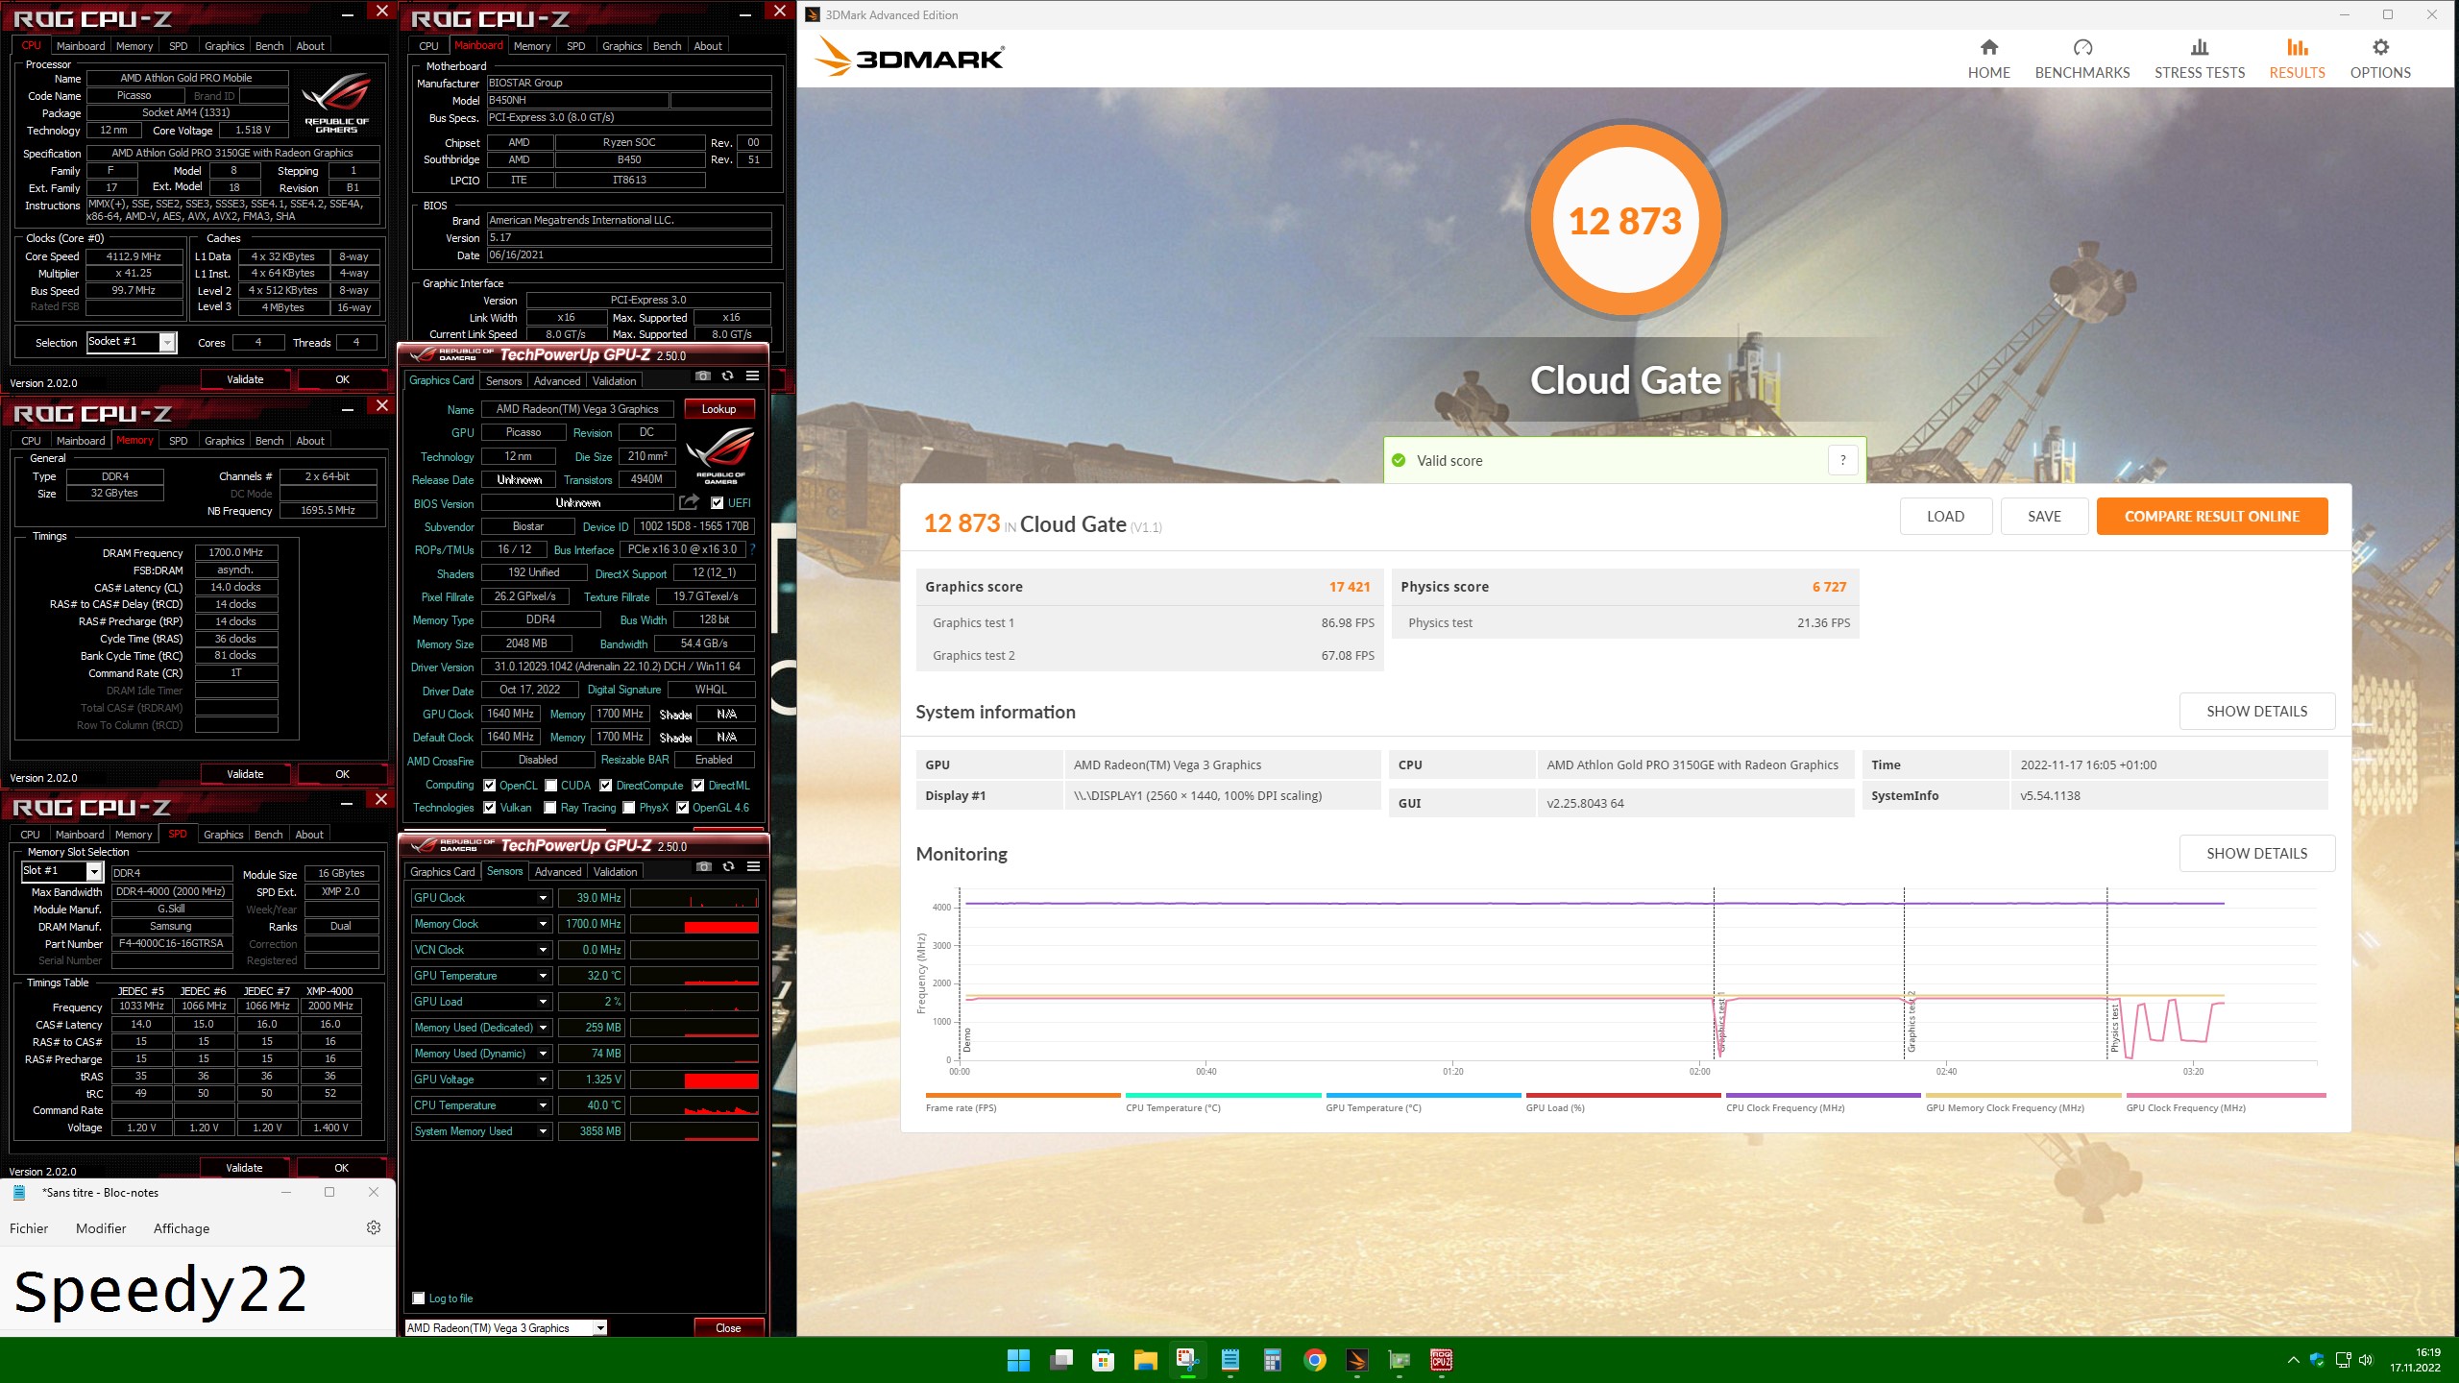Click the Frame rate (FPS) legend color bar

tap(1023, 1095)
